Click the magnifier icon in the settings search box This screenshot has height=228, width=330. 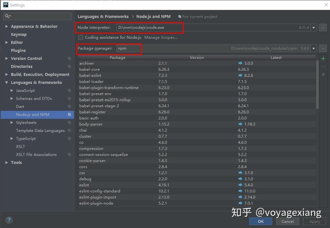tap(8, 16)
